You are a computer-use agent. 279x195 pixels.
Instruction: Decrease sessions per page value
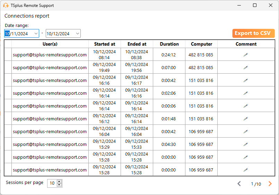(x=59, y=185)
